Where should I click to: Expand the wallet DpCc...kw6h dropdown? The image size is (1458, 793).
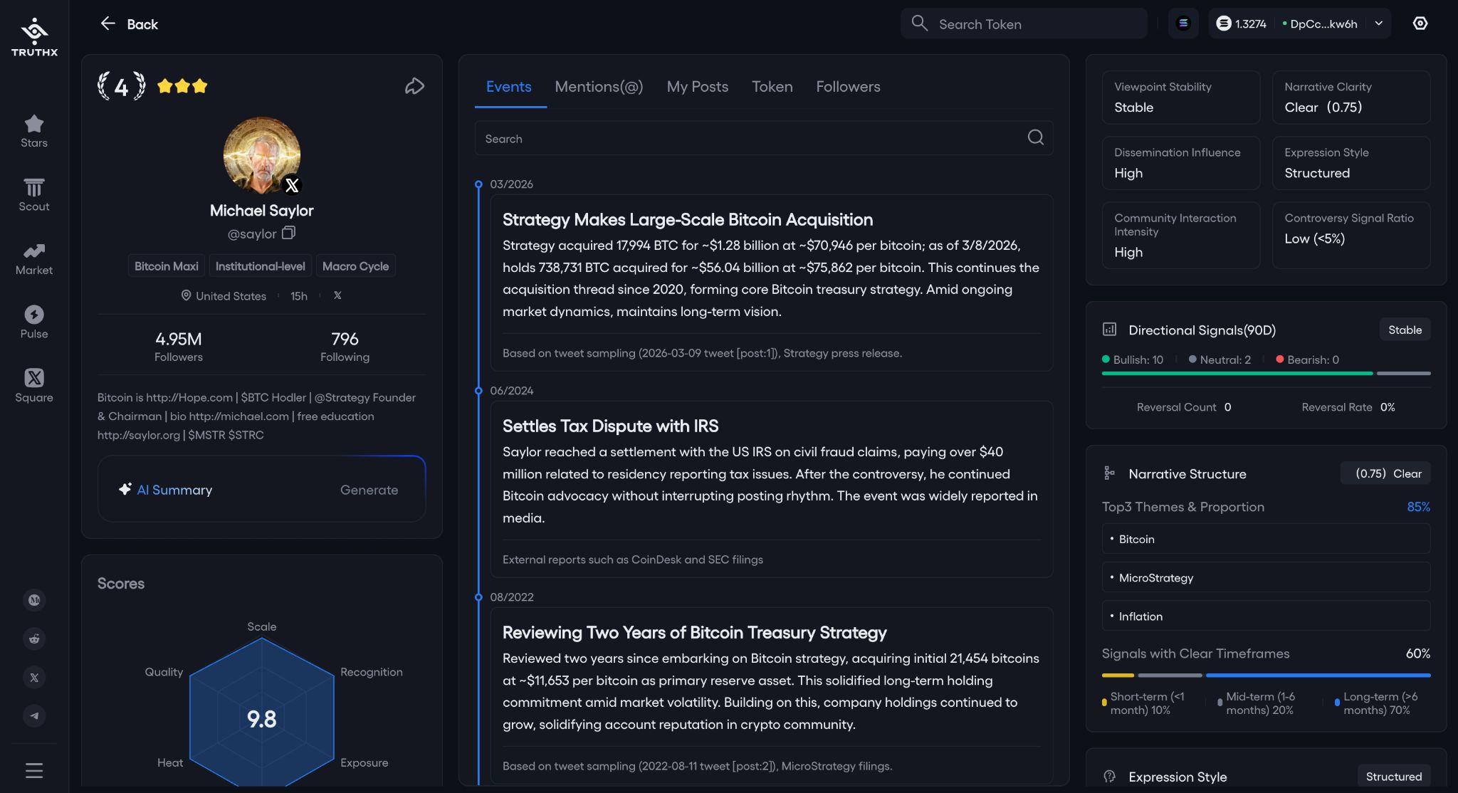pos(1378,23)
